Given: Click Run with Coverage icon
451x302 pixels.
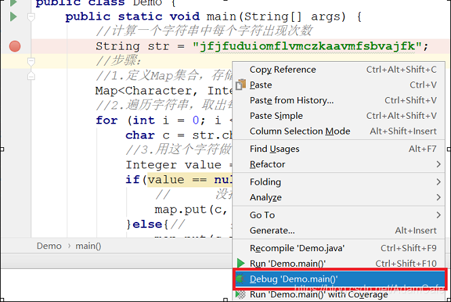Looking at the screenshot, I should 240,295.
